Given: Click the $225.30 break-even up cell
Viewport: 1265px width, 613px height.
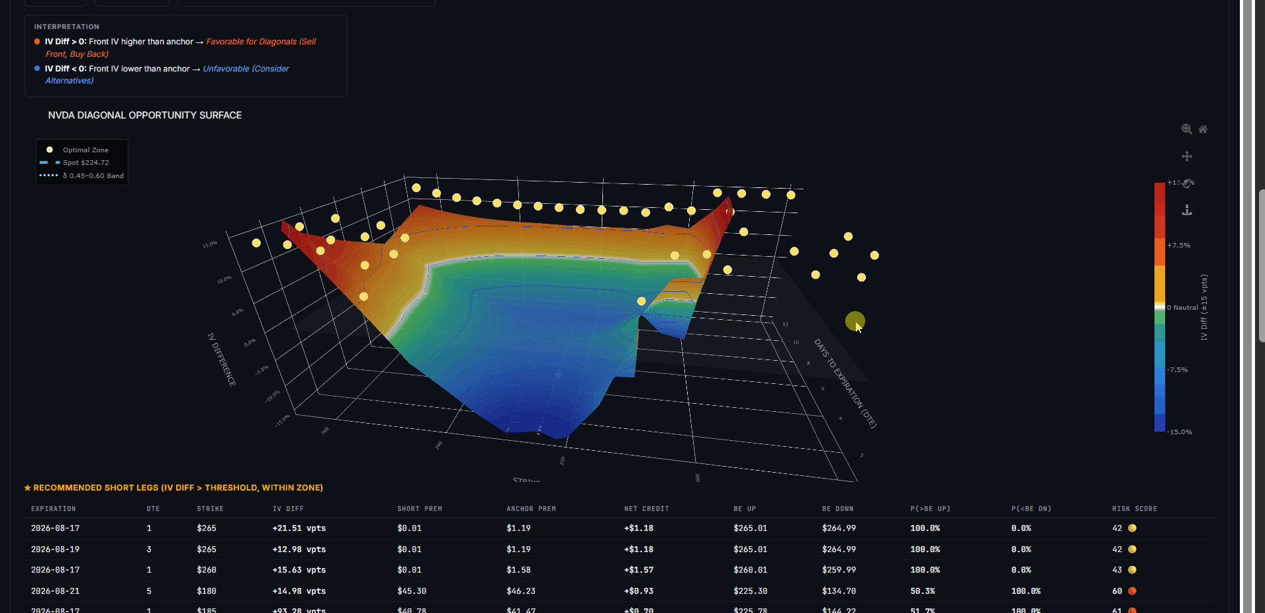Looking at the screenshot, I should point(751,591).
